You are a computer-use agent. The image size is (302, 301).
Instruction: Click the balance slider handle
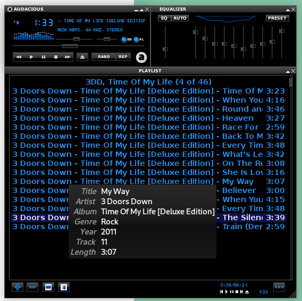(107, 39)
